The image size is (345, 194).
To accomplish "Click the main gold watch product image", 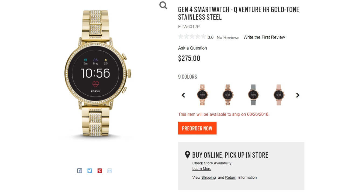I will click(x=98, y=73).
